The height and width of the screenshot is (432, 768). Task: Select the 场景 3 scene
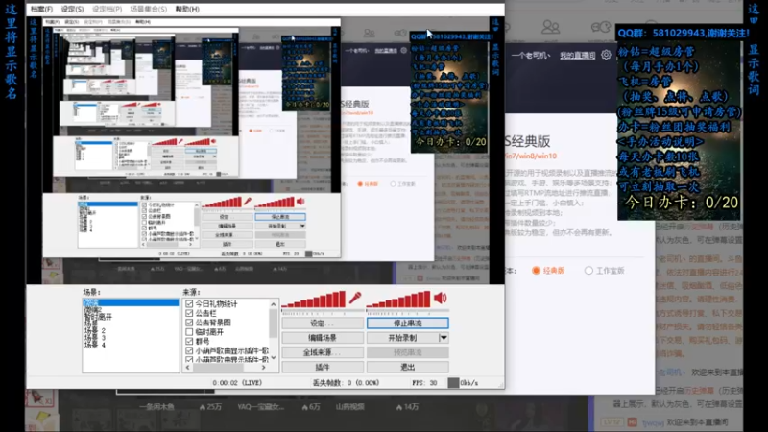pos(94,338)
